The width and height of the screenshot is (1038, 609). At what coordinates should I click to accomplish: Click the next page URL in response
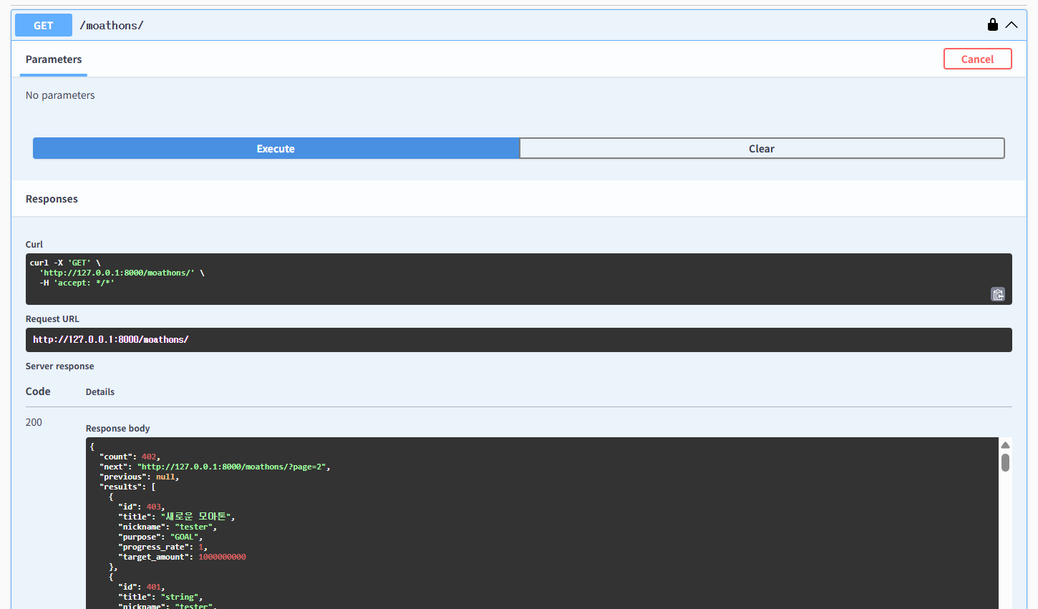tap(231, 467)
